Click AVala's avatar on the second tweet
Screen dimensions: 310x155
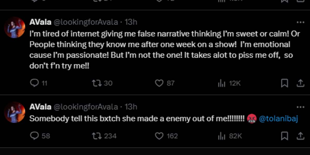coord(15,112)
